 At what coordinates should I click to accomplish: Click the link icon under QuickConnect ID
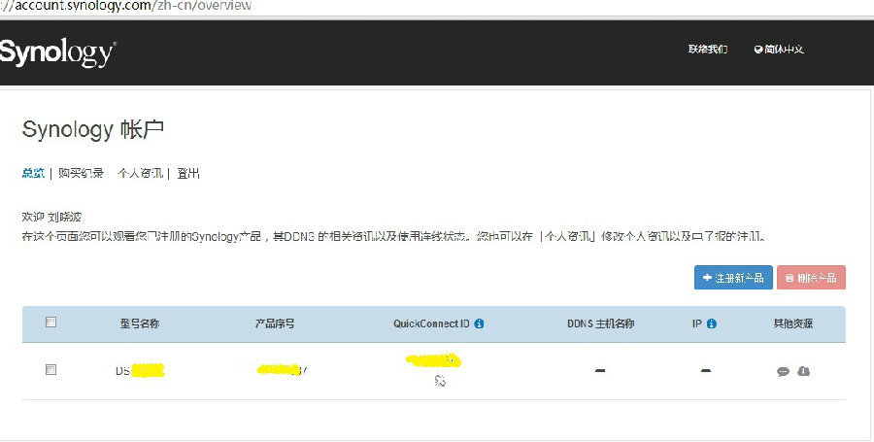click(x=440, y=381)
